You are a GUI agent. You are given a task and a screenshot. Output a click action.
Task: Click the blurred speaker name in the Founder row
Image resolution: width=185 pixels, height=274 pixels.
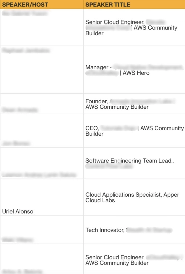point(20,110)
